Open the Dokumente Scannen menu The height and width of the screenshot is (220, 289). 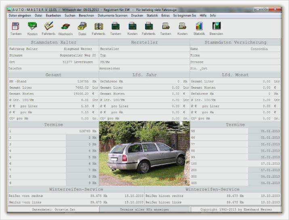coord(113,15)
